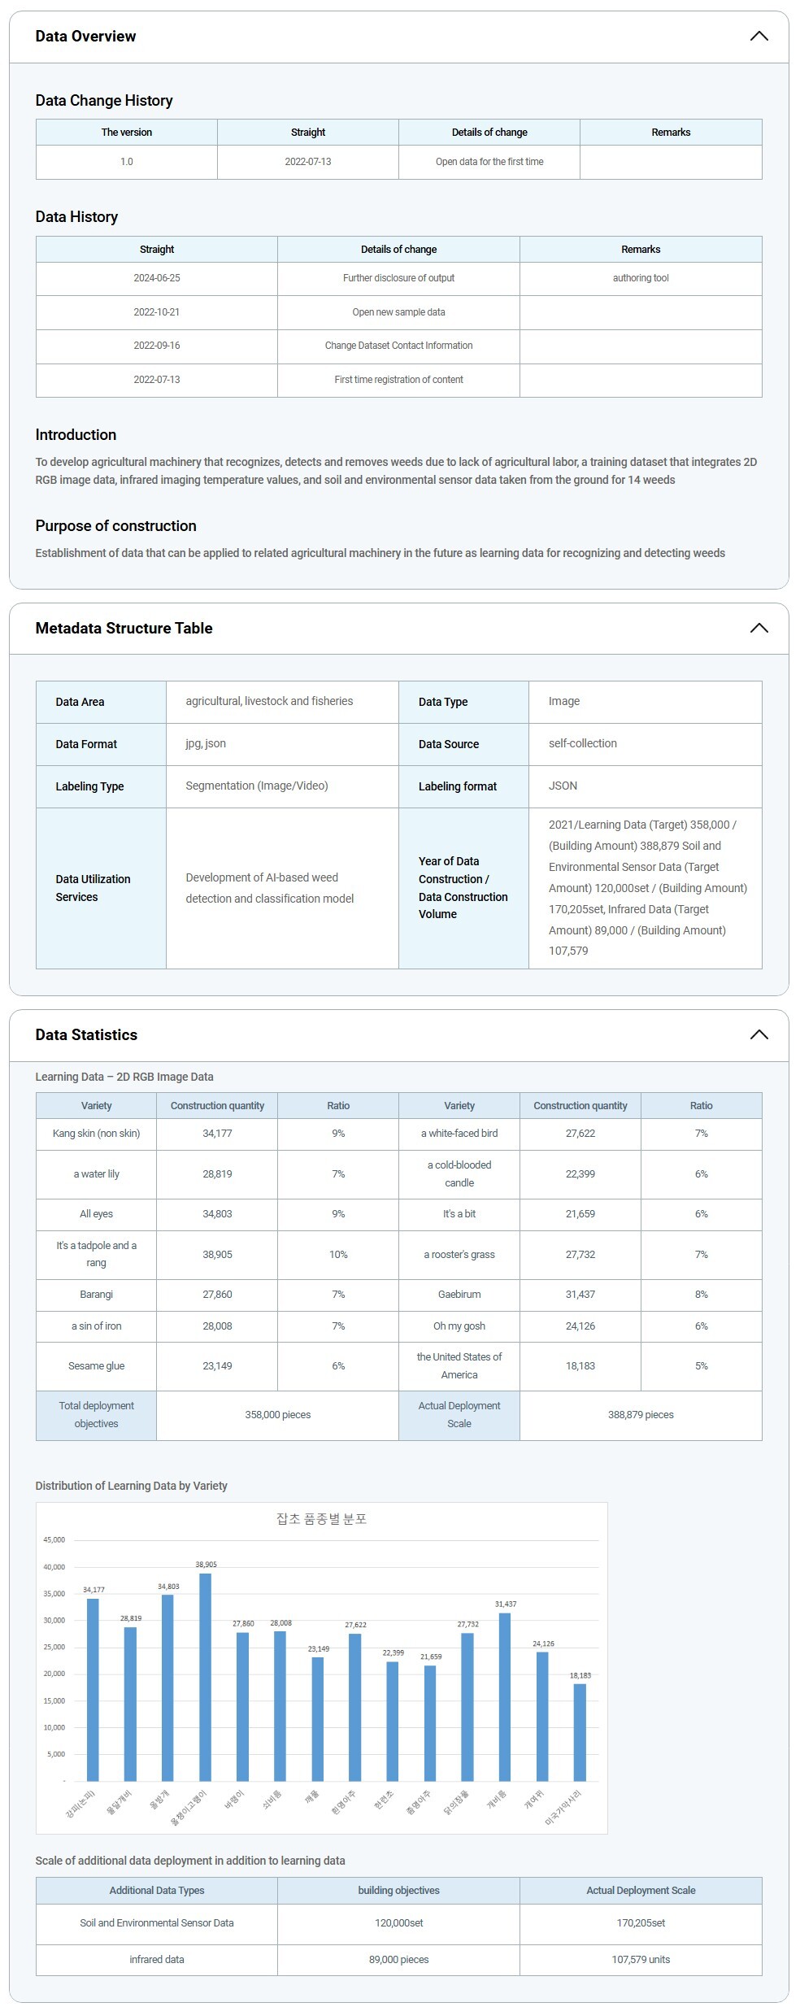Select the '388,879 pieces' actual deployment cell
Viewport: 800px width, 2007px height.
pos(641,1414)
